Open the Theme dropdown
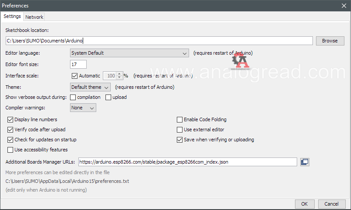Screen dimensions: 351x210 (90, 87)
